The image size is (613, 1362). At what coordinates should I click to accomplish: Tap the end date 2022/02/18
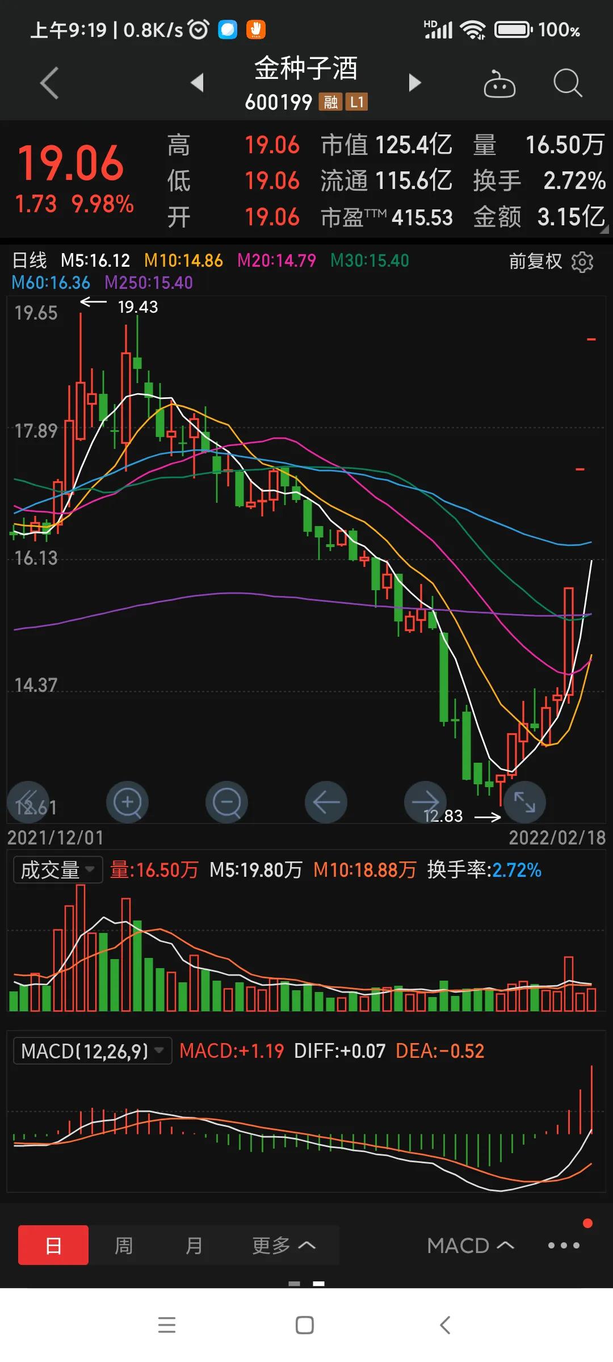(557, 838)
